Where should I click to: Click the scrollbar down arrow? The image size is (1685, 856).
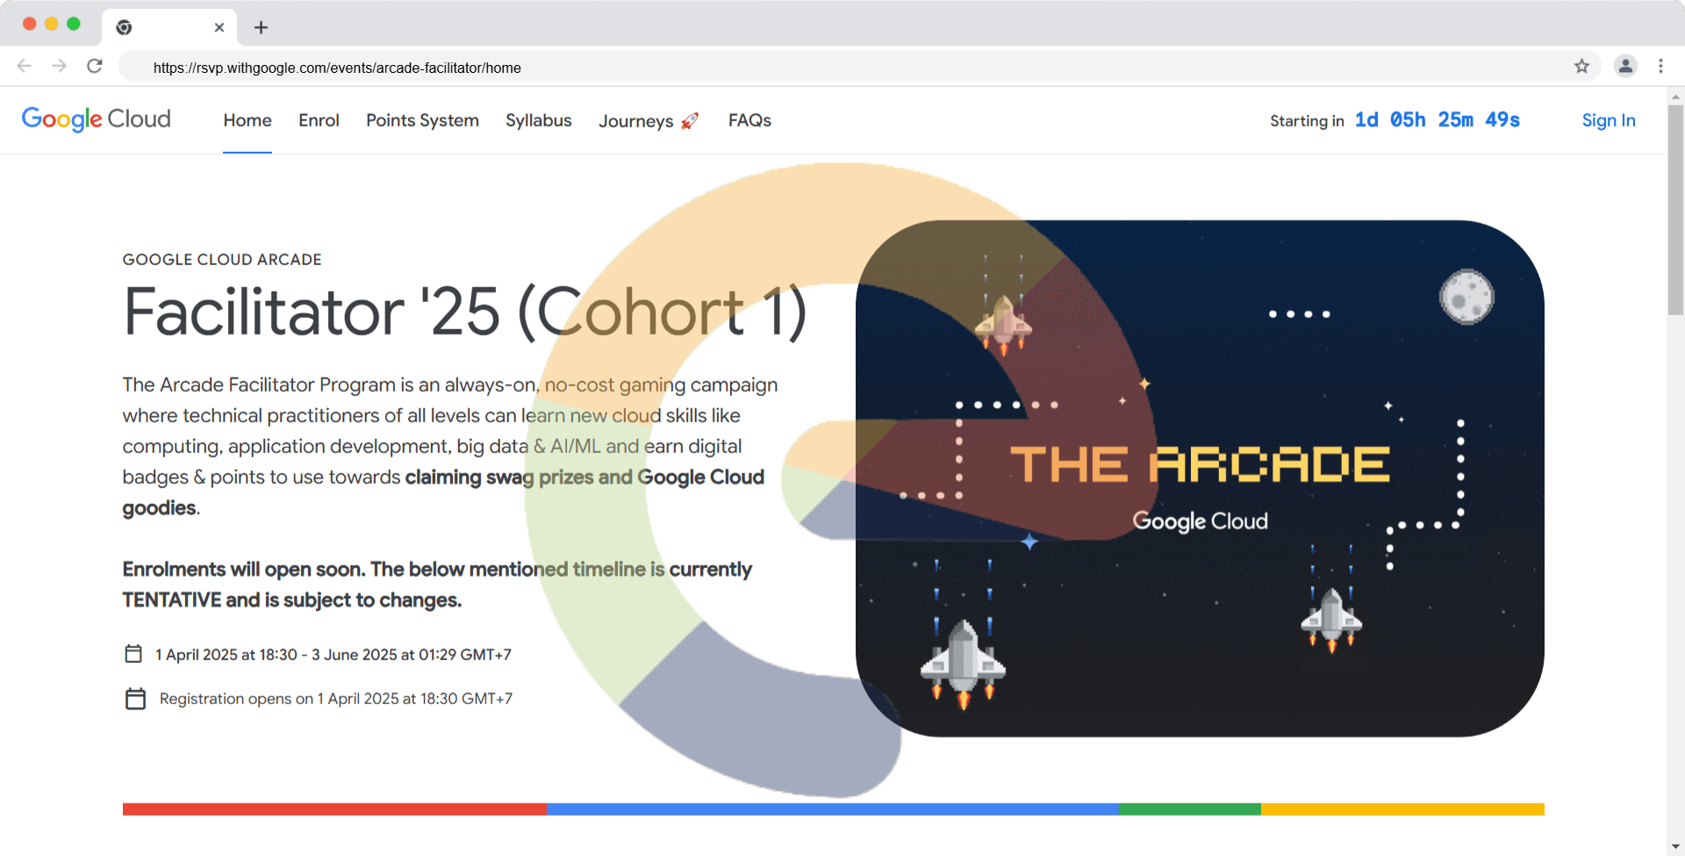coord(1675,847)
